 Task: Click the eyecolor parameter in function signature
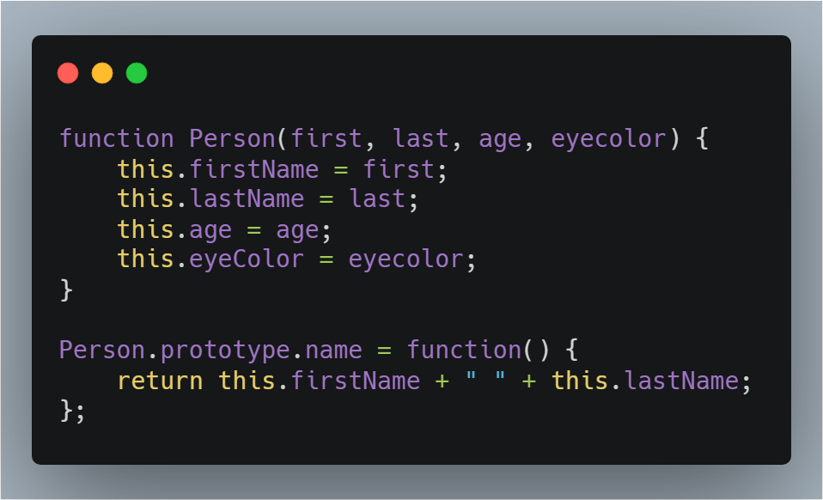[609, 139]
